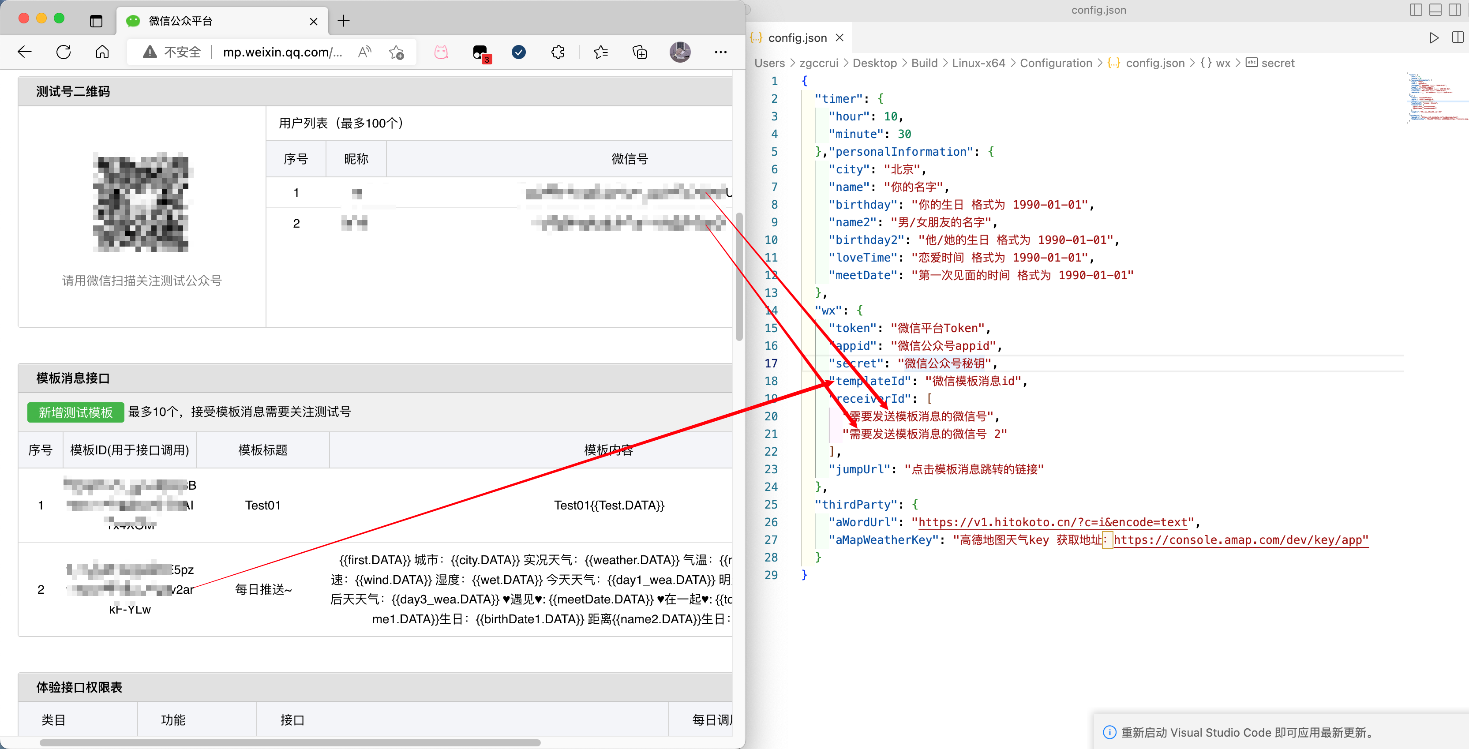Click the editor minimap preview
The height and width of the screenshot is (749, 1469).
(x=1436, y=97)
